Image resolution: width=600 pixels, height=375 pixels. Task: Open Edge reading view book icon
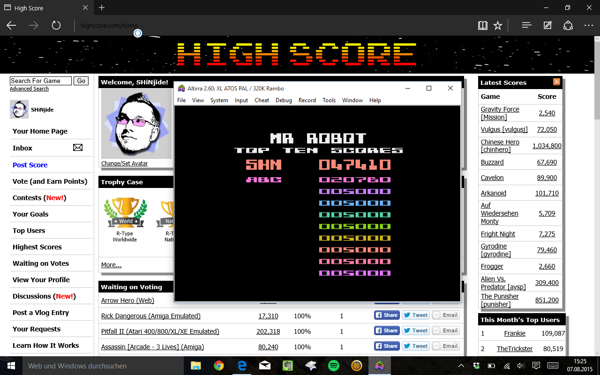click(482, 25)
